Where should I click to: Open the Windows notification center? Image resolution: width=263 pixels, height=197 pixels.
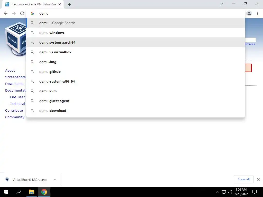pyautogui.click(x=255, y=192)
